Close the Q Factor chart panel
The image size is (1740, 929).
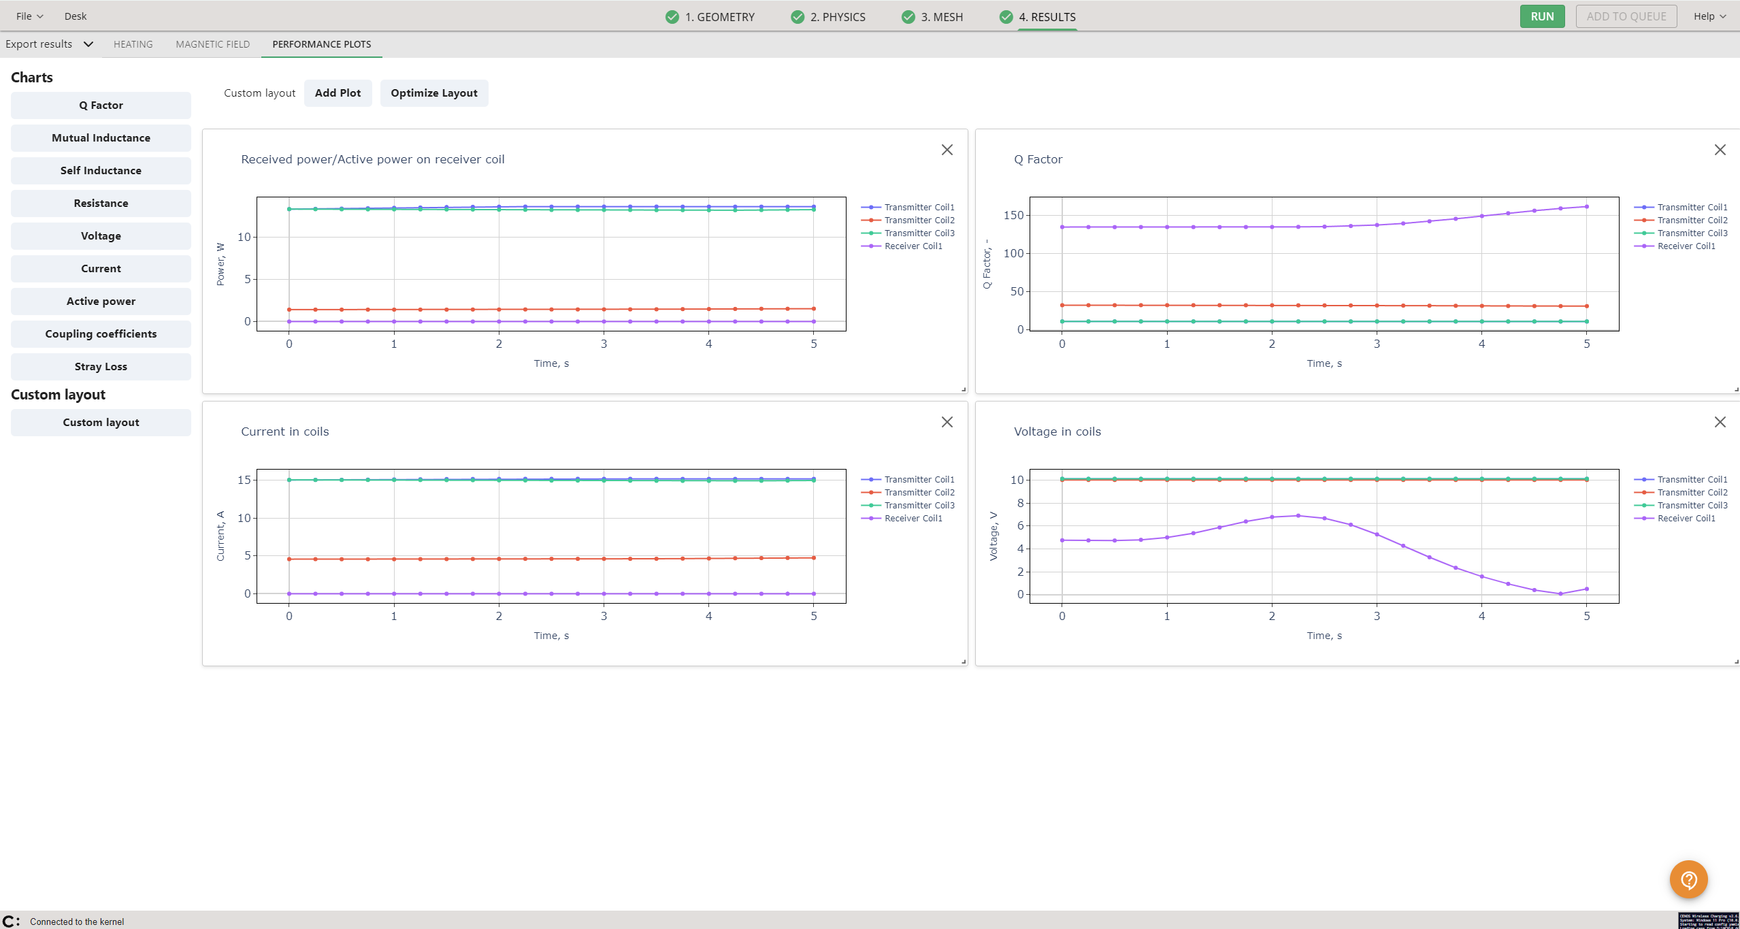(1720, 150)
